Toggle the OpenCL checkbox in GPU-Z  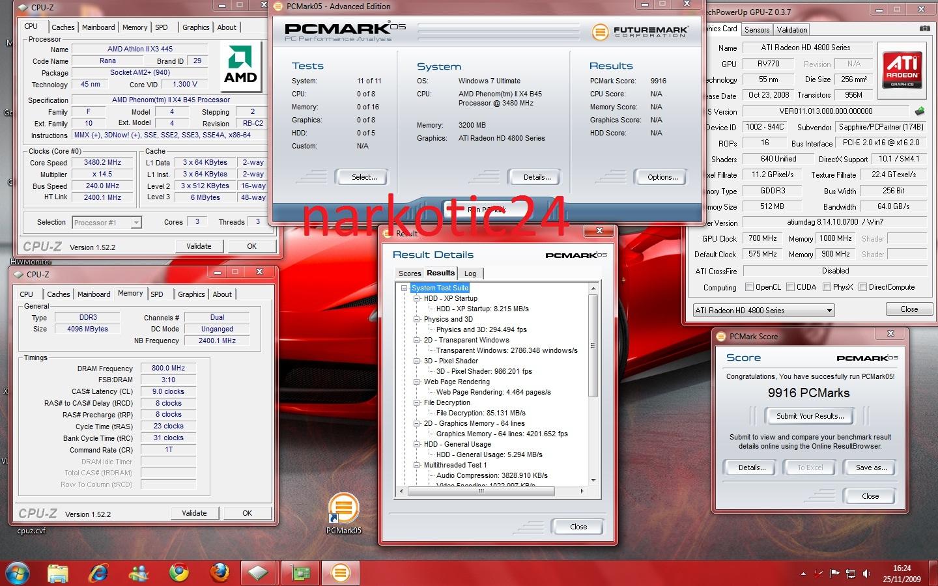tap(750, 287)
